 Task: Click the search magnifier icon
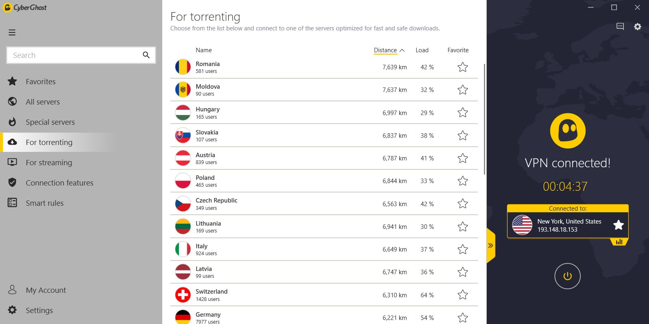146,55
